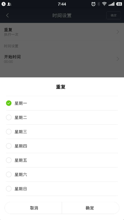Select the 星期六 list row
The height and width of the screenshot is (220, 124).
click(62, 175)
